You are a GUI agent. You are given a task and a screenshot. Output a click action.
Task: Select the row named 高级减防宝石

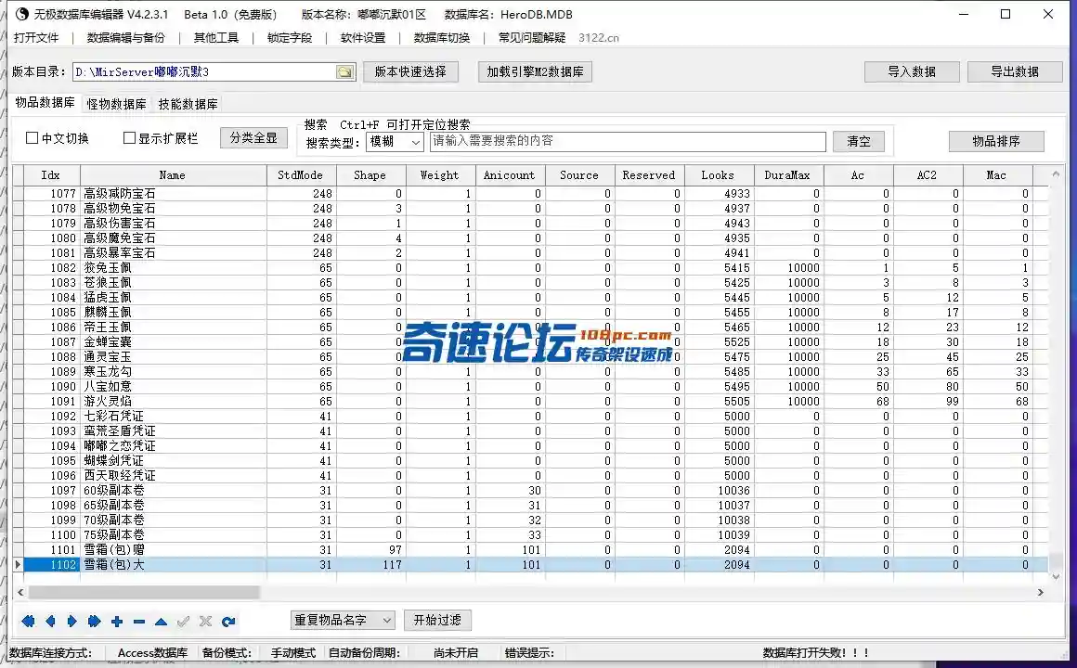[530, 194]
